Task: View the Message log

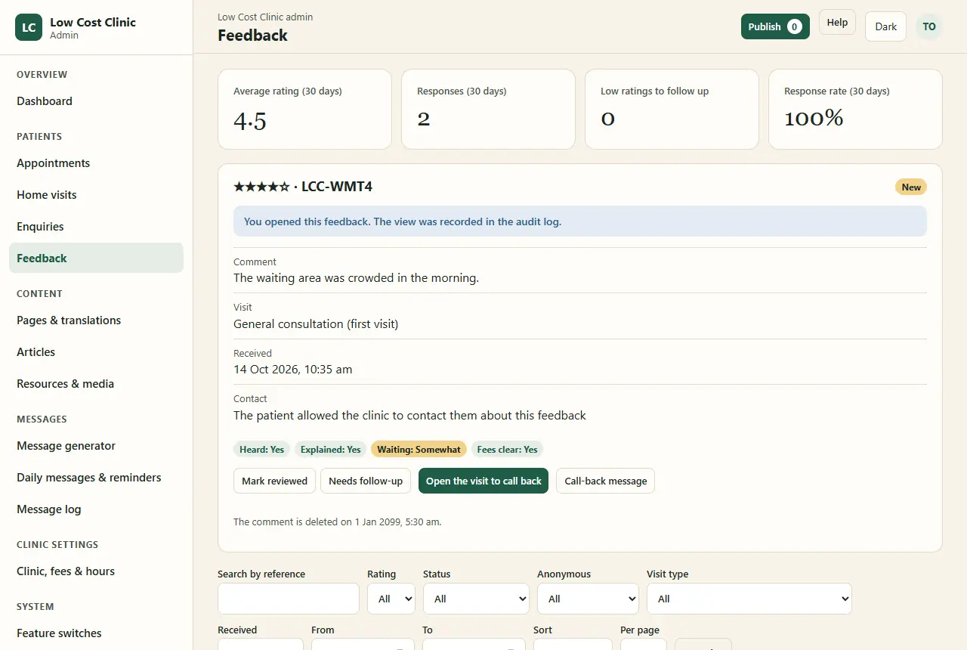Action: click(96, 509)
